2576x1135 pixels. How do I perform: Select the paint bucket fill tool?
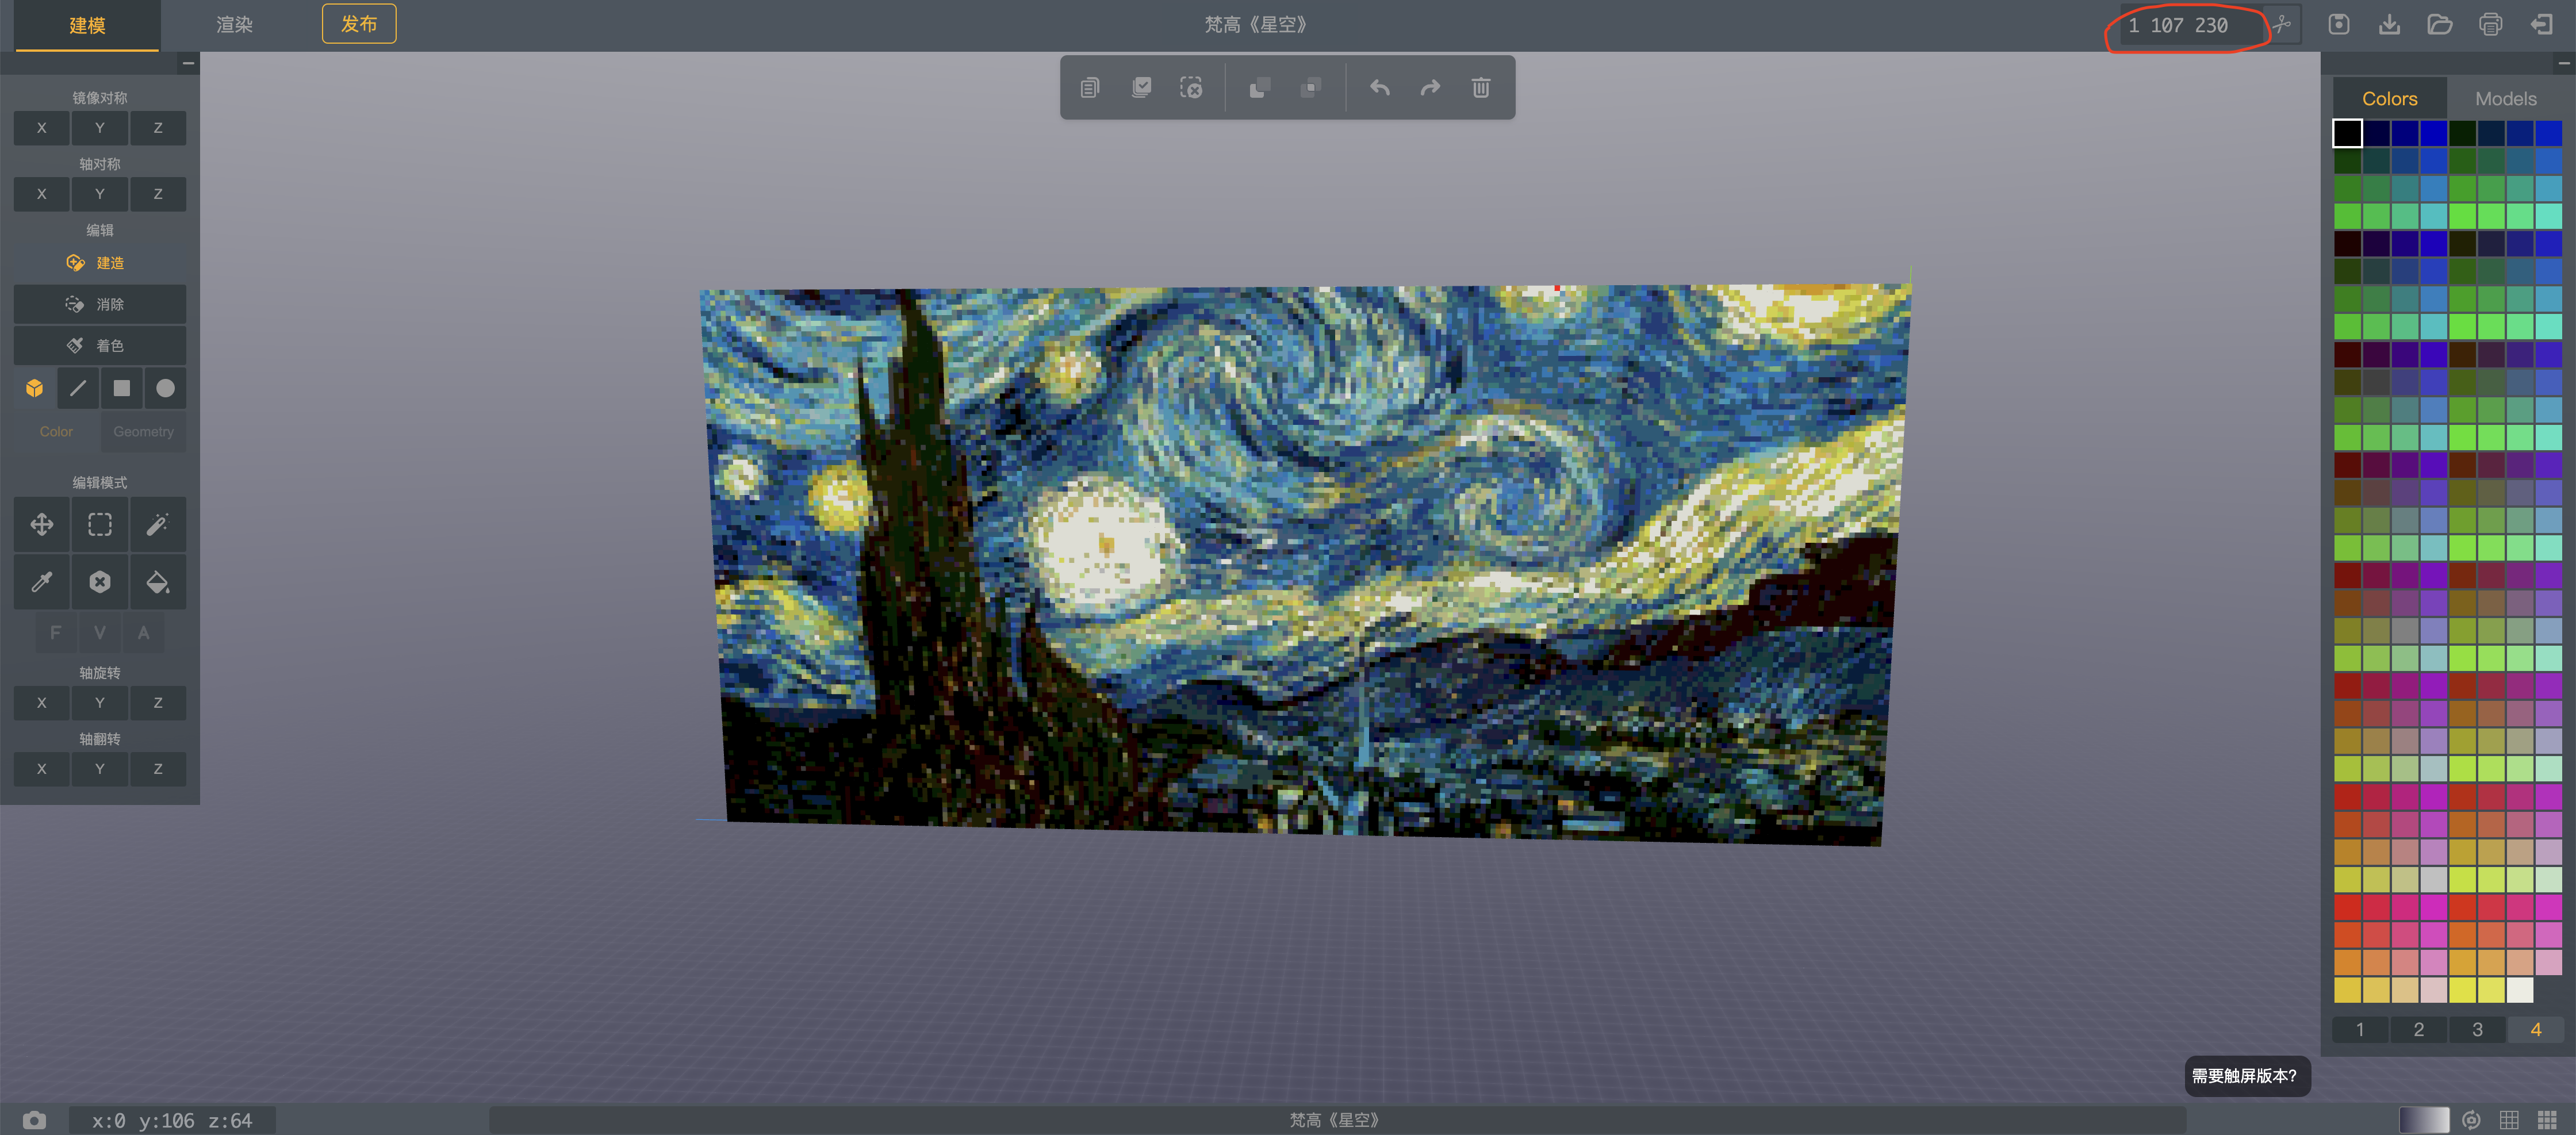click(x=158, y=582)
